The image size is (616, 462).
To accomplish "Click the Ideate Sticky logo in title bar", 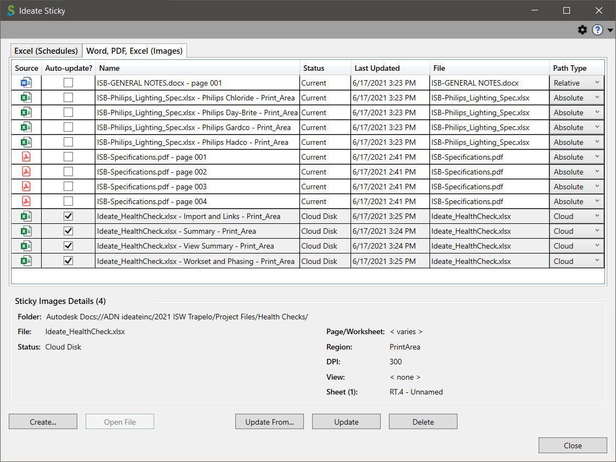I will click(x=11, y=10).
